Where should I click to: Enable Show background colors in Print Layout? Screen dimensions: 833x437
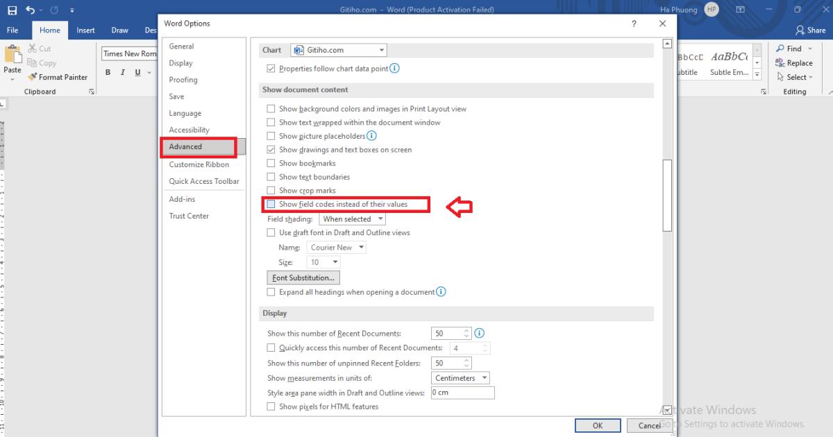(x=271, y=109)
